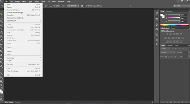Viewport: 190px width, 104px height.
Task: Open the collapsed Paragraph panel icon
Action: pyautogui.click(x=157, y=44)
